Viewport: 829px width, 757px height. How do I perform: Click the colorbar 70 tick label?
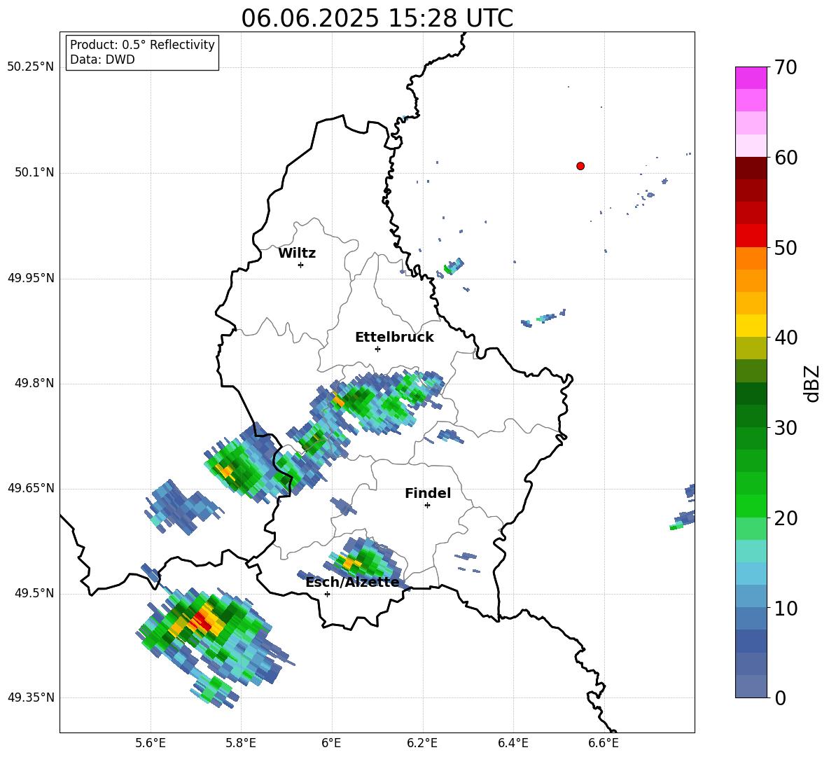pyautogui.click(x=785, y=67)
